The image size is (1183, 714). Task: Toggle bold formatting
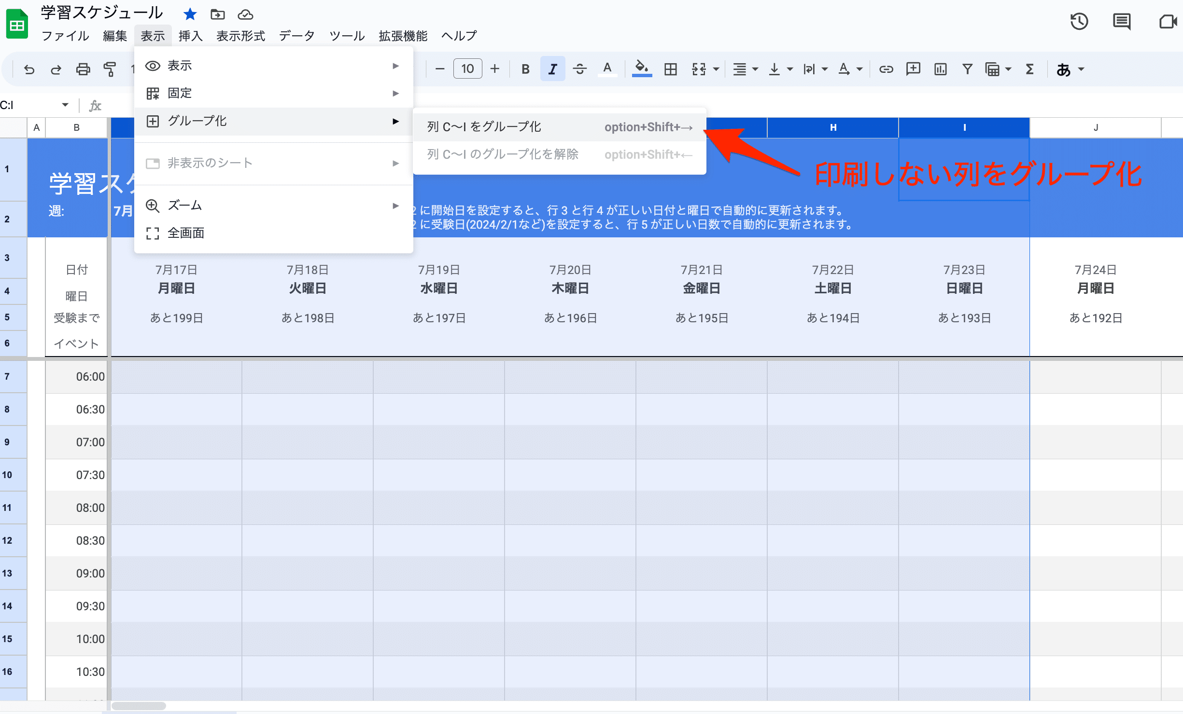(x=525, y=69)
